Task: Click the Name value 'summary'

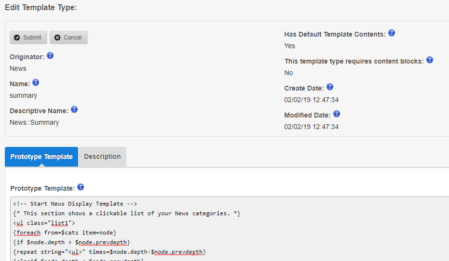Action: pos(23,95)
